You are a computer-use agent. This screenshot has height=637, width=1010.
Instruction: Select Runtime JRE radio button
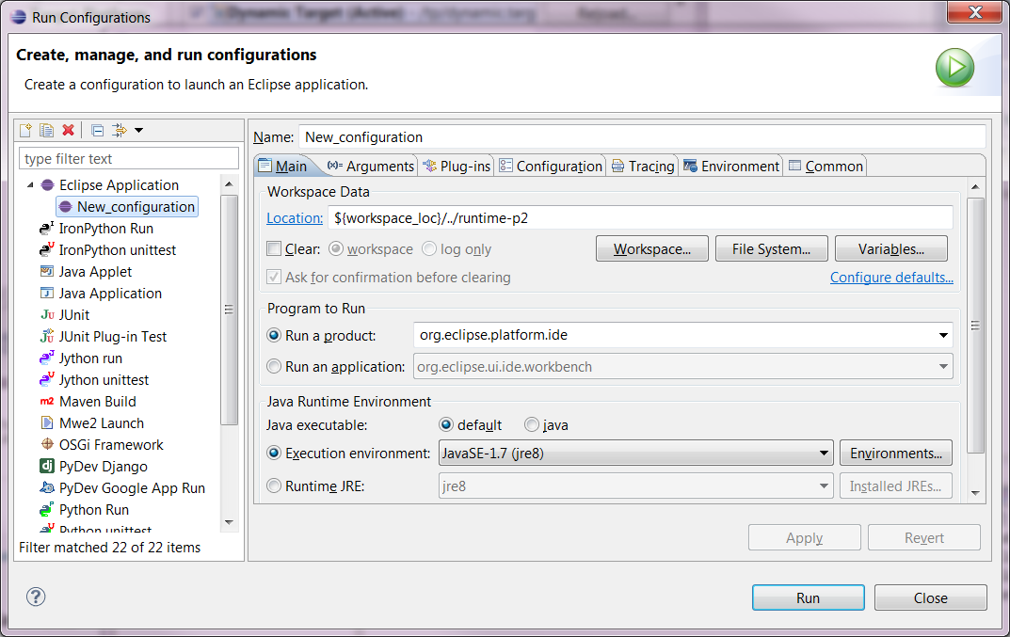(x=274, y=486)
